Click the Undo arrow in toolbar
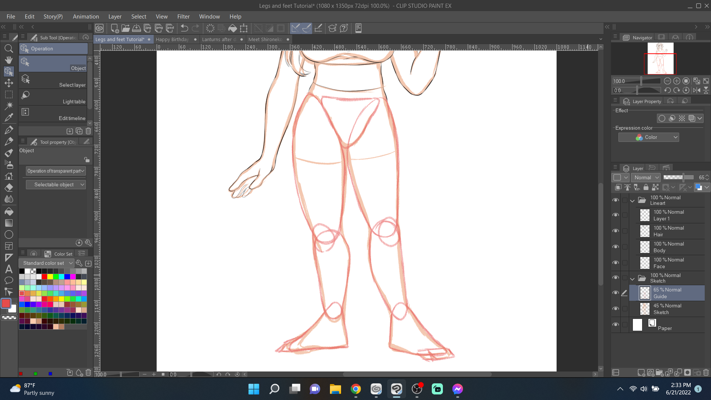The width and height of the screenshot is (711, 400). pos(184,28)
